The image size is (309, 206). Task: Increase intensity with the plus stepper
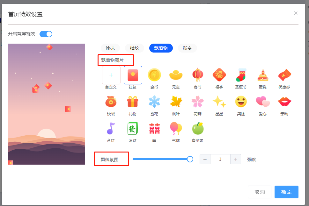[x=235, y=159]
